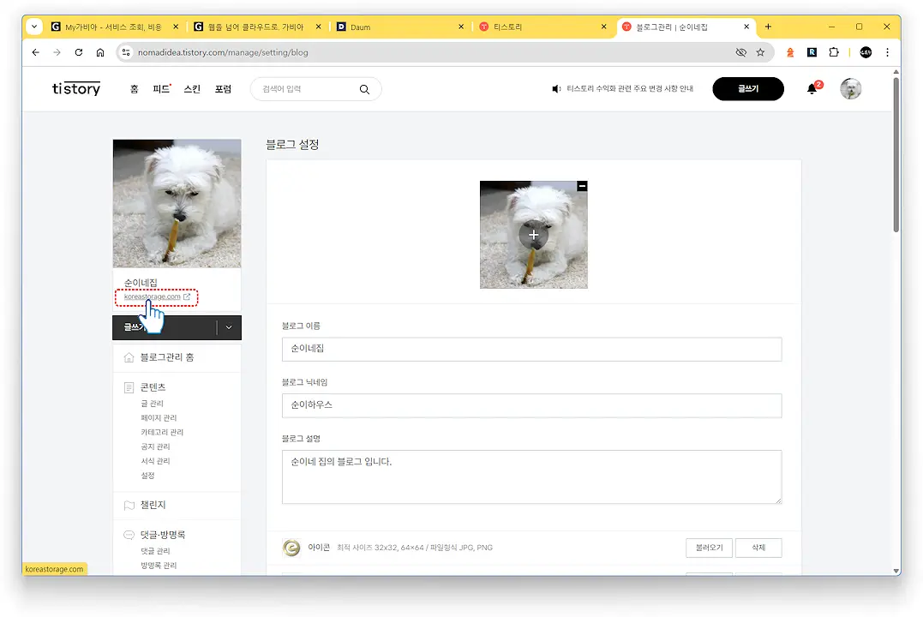Open the tab search chevron top left
This screenshot has height=617, width=923.
pos(33,27)
